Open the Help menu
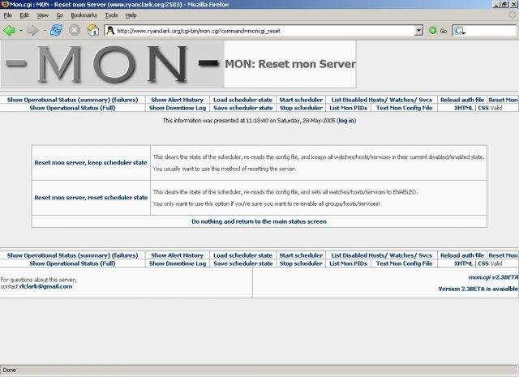The width and height of the screenshot is (519, 377). point(131,15)
